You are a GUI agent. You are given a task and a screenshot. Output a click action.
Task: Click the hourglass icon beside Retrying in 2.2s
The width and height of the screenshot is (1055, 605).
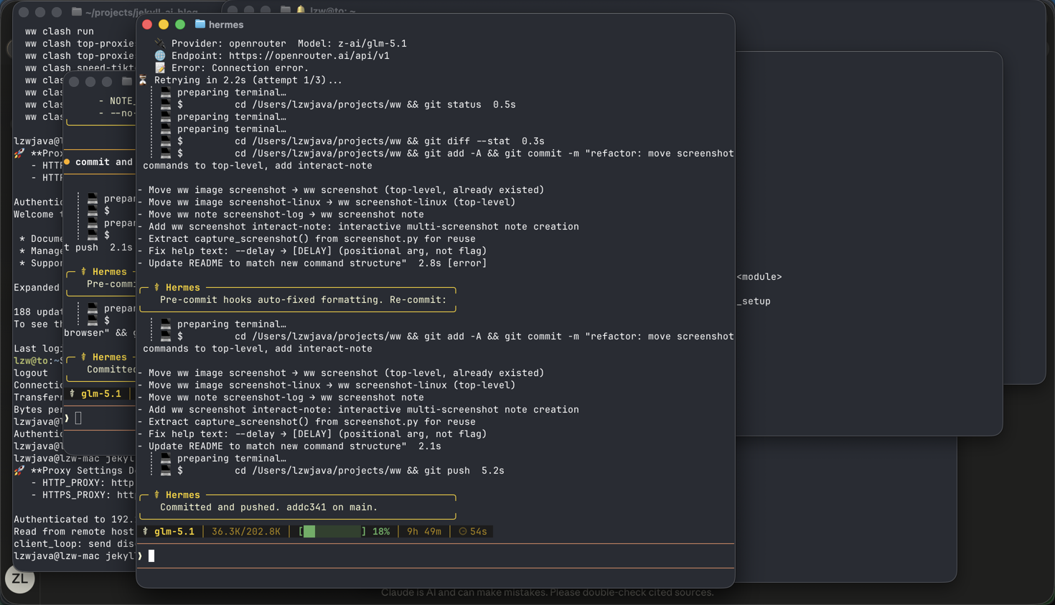[143, 80]
